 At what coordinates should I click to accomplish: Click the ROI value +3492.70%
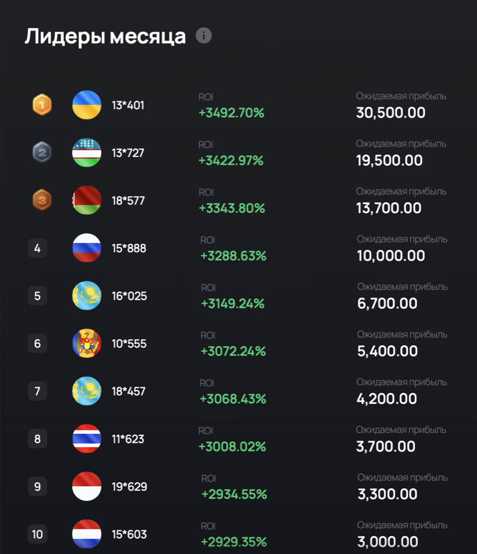point(231,113)
